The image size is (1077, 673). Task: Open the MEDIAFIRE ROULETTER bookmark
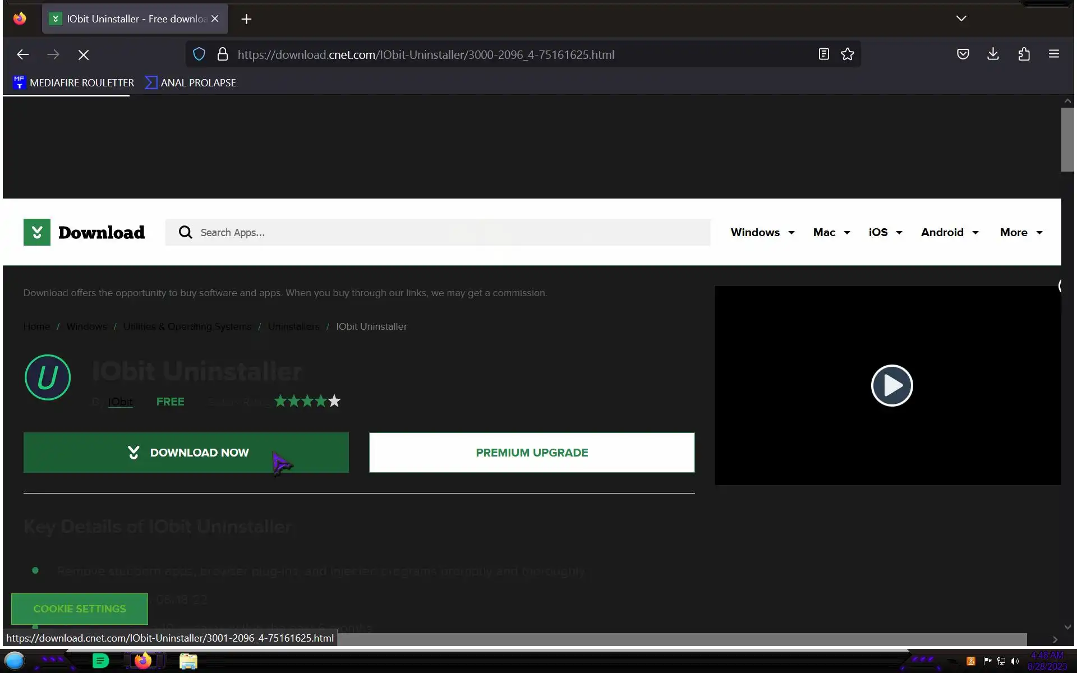(73, 83)
